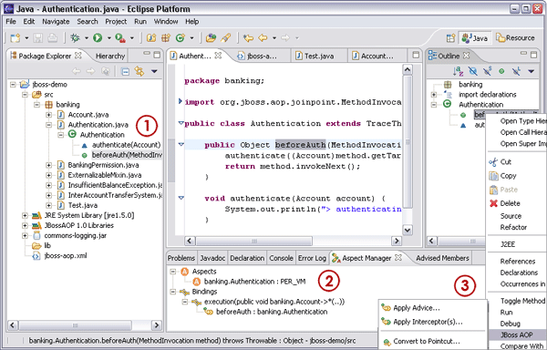Open the Advised Members tab
The height and width of the screenshot is (350, 547).
(x=442, y=258)
